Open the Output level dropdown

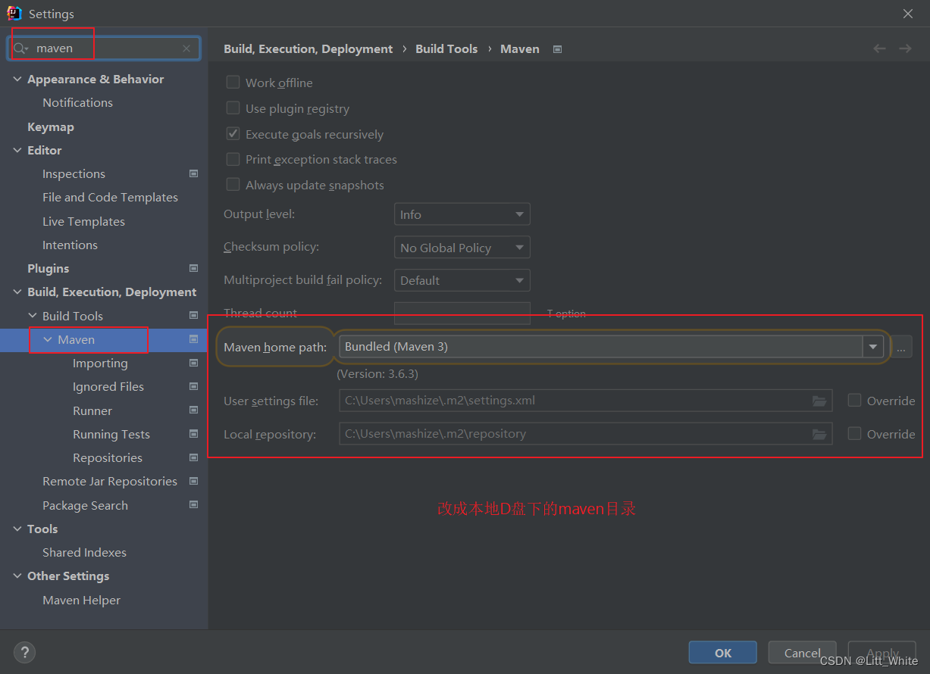[x=462, y=214]
